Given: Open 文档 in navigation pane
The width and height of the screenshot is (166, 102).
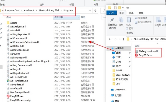Looking at the screenshot, I should click(118, 62).
